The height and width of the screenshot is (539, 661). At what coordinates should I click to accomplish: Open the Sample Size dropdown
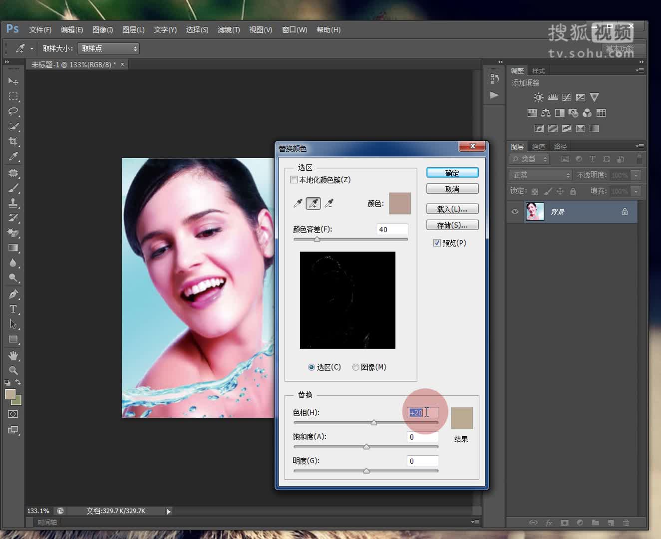pos(108,48)
